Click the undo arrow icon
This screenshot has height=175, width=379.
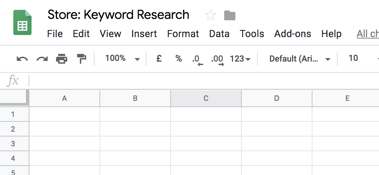click(x=22, y=59)
